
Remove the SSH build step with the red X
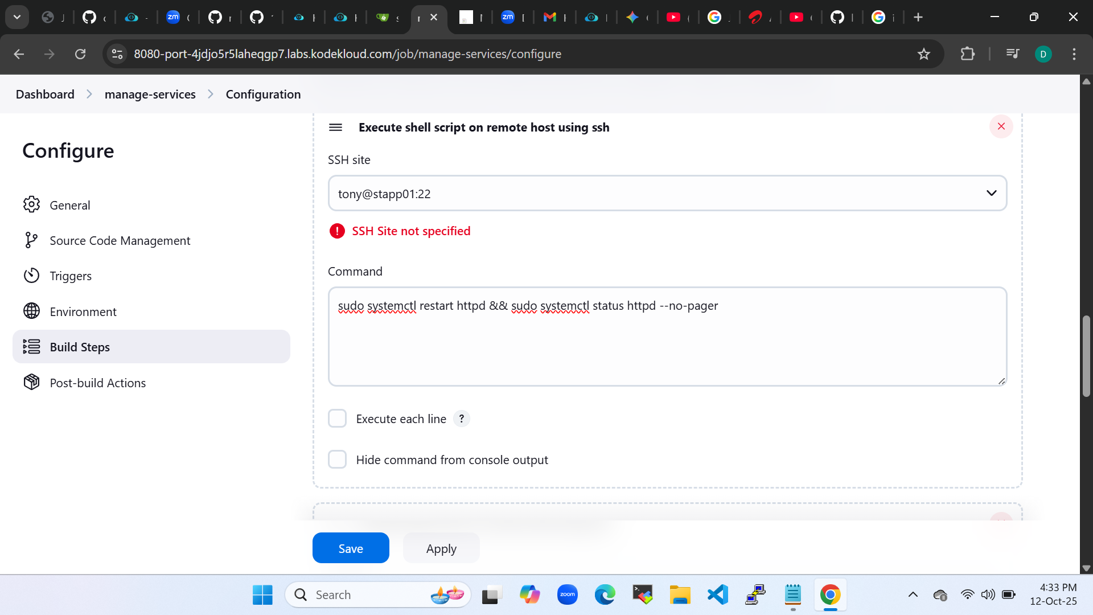(1001, 126)
